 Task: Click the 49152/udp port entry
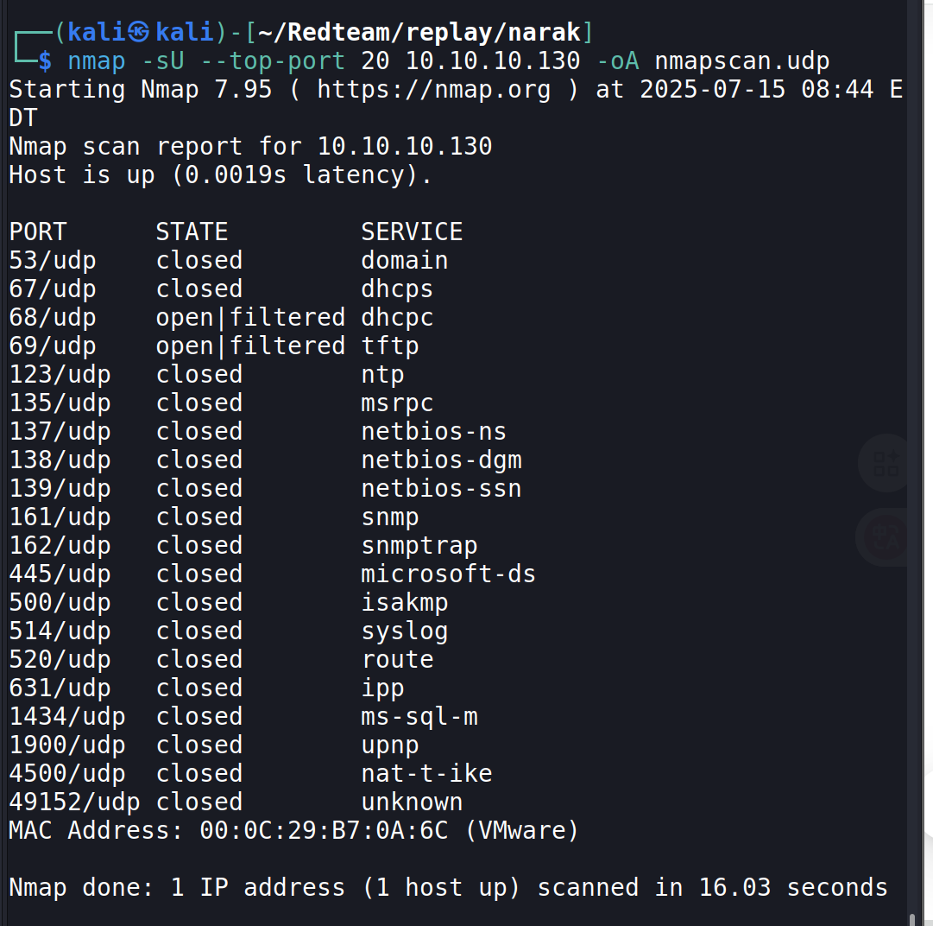pyautogui.click(x=74, y=802)
